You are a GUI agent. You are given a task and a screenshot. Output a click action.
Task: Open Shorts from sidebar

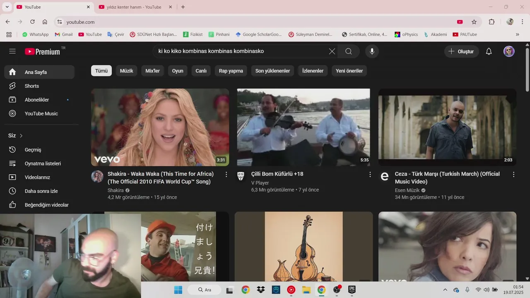tap(39, 86)
